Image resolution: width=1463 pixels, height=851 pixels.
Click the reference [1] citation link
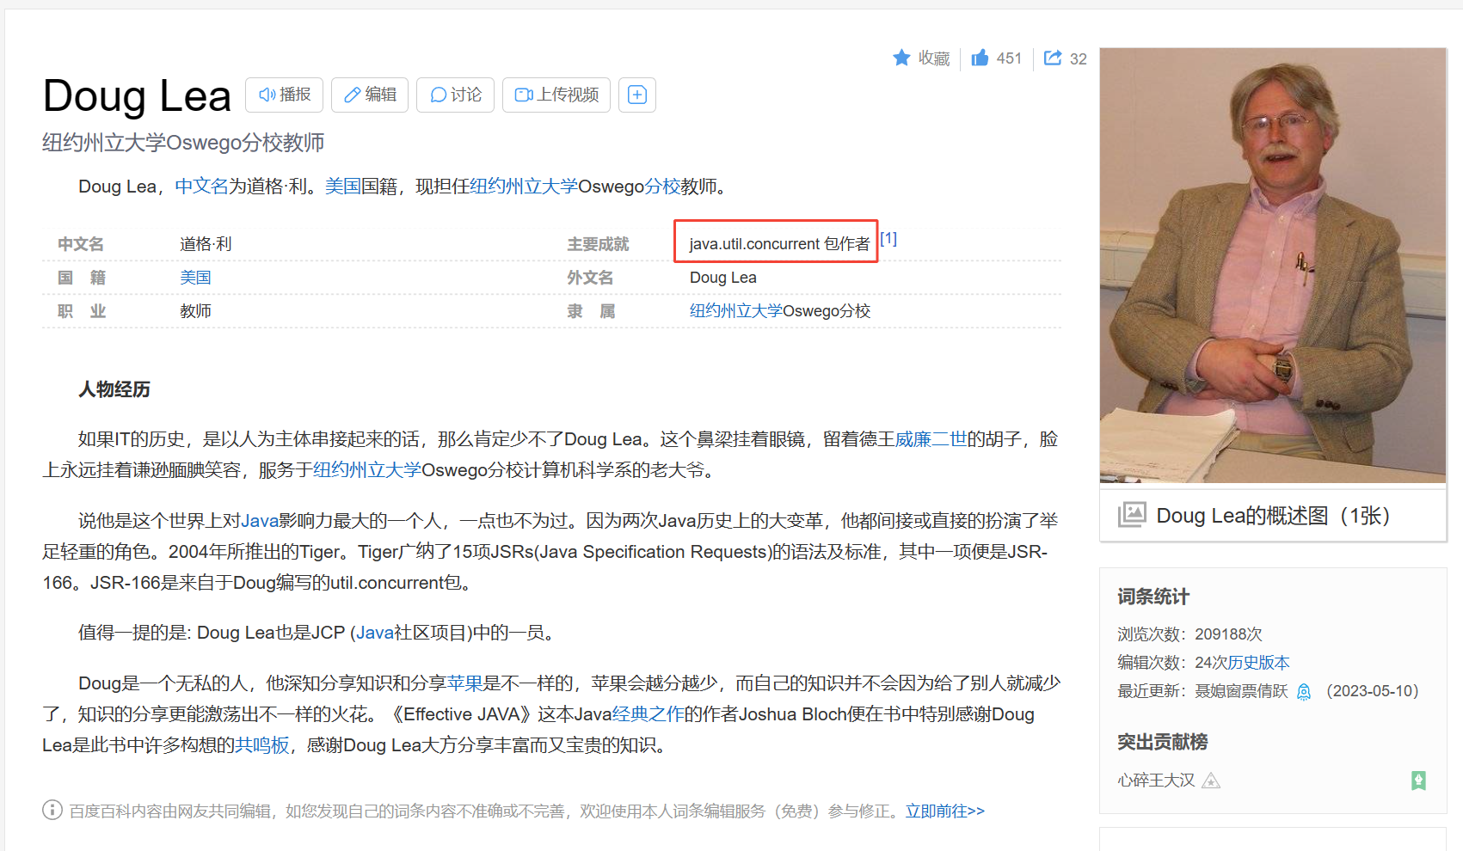click(888, 239)
